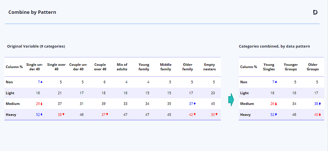Click the blue up arrow beside 37 in Older family
This screenshot has height=151, width=328.
(195, 104)
